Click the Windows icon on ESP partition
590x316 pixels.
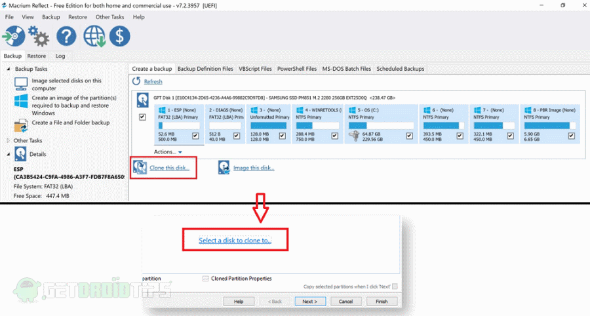point(162,110)
